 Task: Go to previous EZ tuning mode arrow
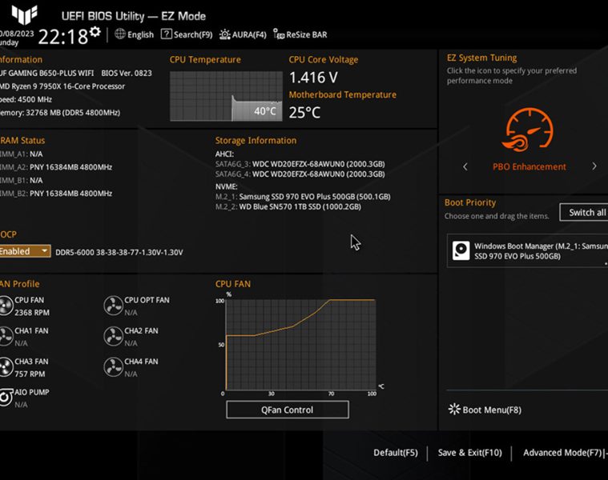point(465,167)
